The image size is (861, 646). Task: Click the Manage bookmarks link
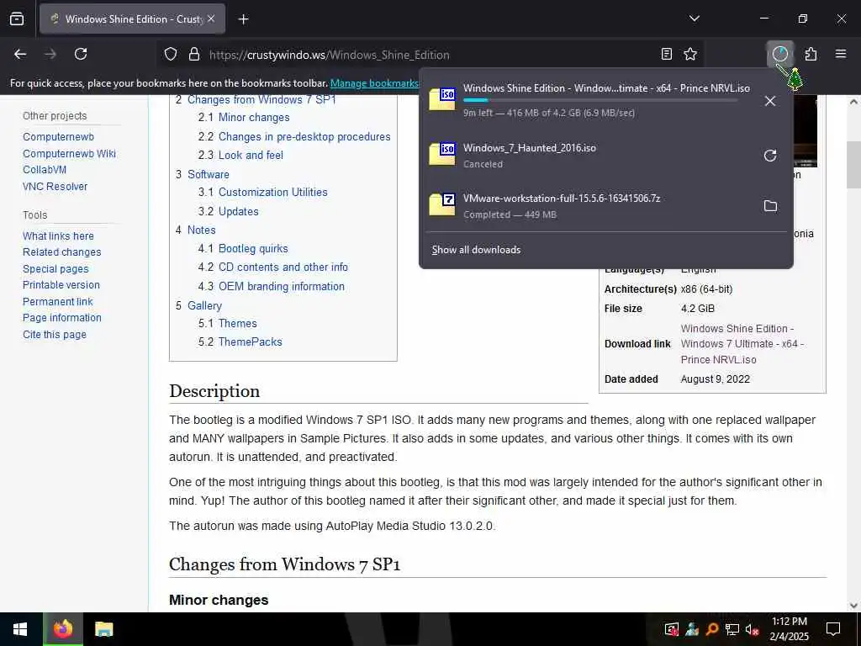pyautogui.click(x=374, y=83)
